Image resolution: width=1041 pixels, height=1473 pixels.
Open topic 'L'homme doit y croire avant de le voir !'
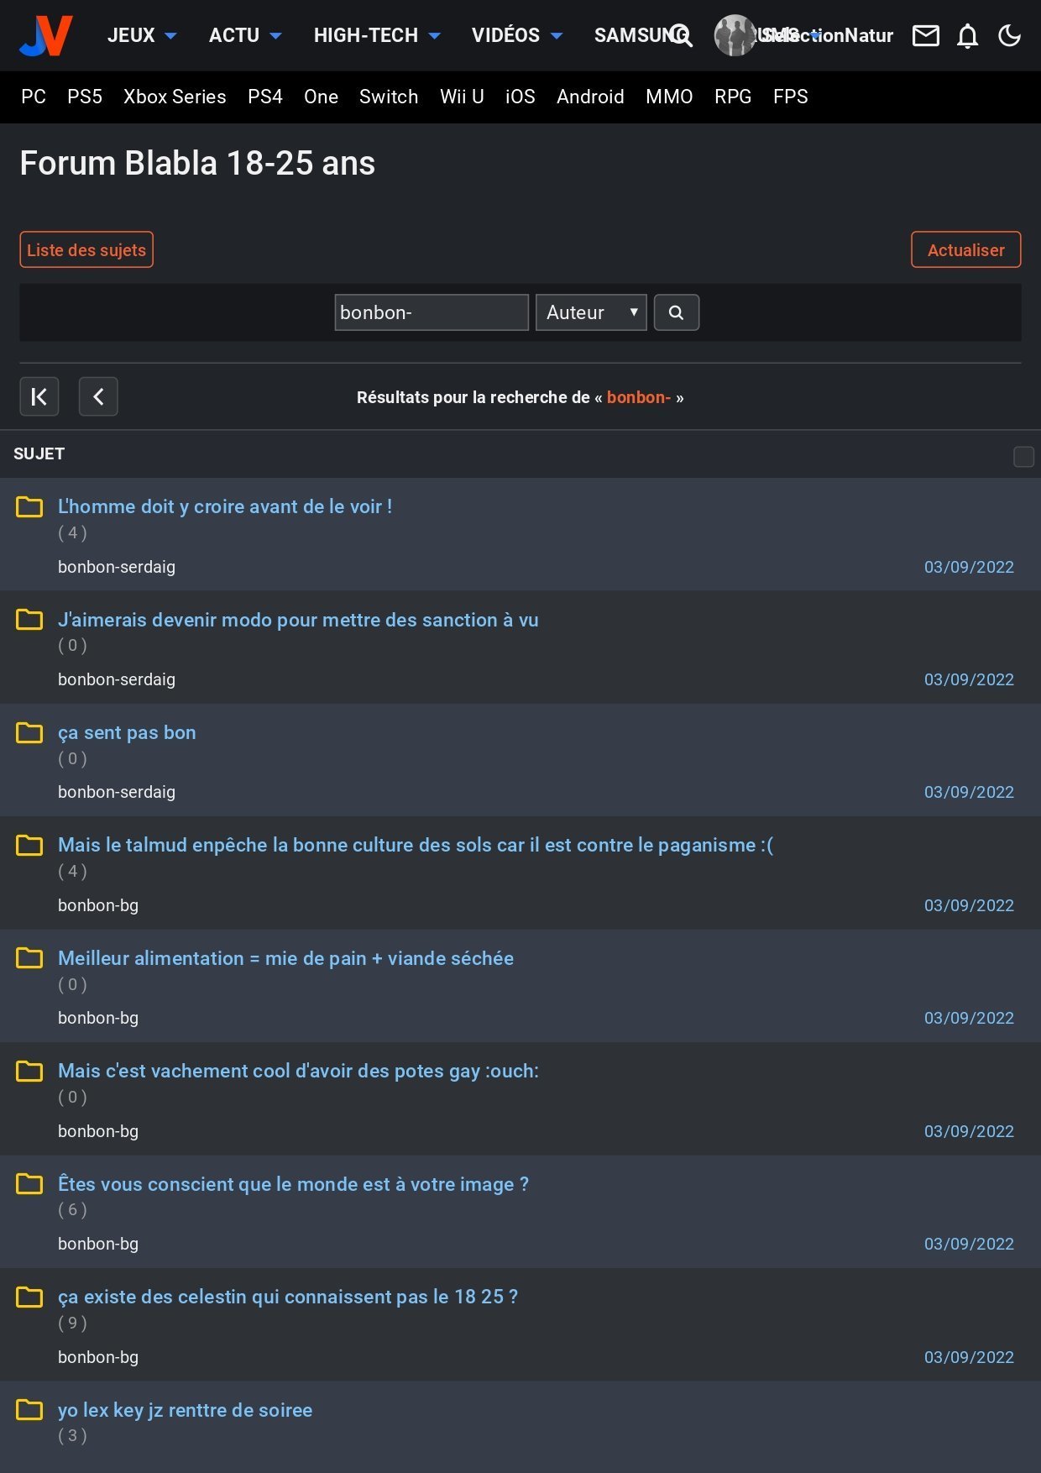point(225,506)
